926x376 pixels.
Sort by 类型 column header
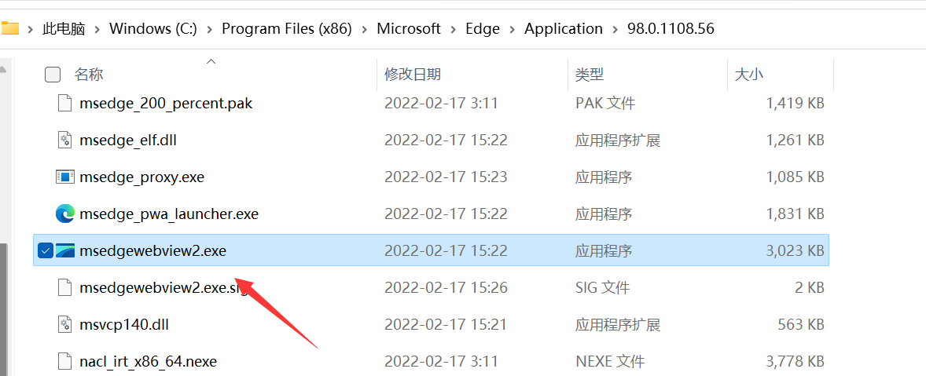click(x=590, y=75)
